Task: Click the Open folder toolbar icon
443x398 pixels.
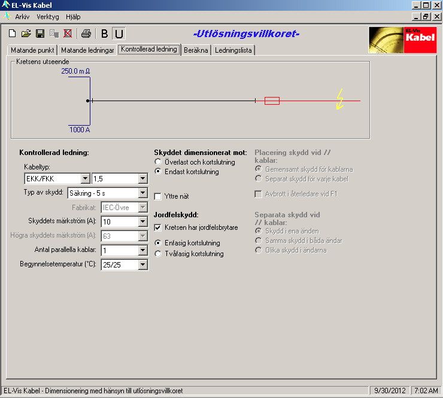Action: (26, 34)
